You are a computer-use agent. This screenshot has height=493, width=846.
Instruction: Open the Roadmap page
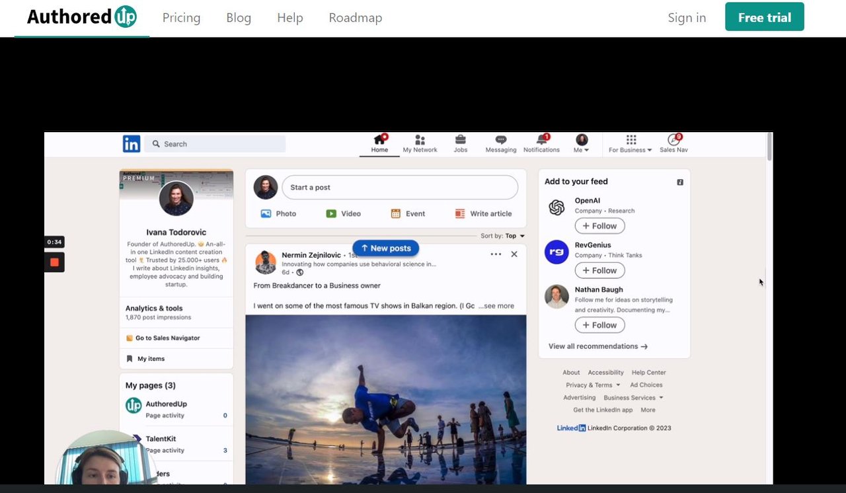point(356,18)
